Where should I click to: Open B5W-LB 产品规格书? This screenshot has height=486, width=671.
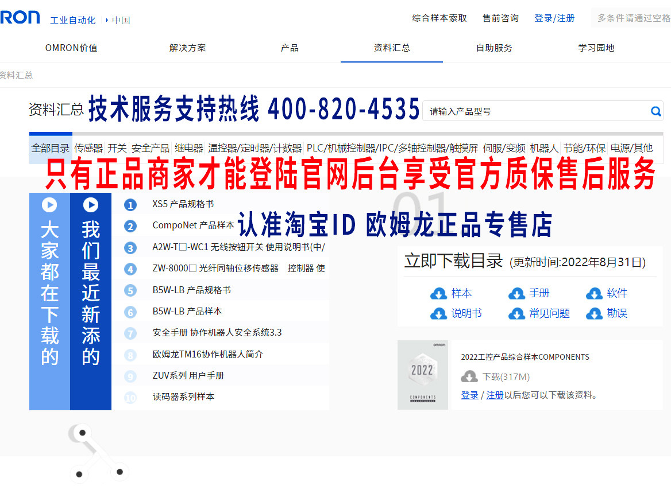(x=192, y=290)
